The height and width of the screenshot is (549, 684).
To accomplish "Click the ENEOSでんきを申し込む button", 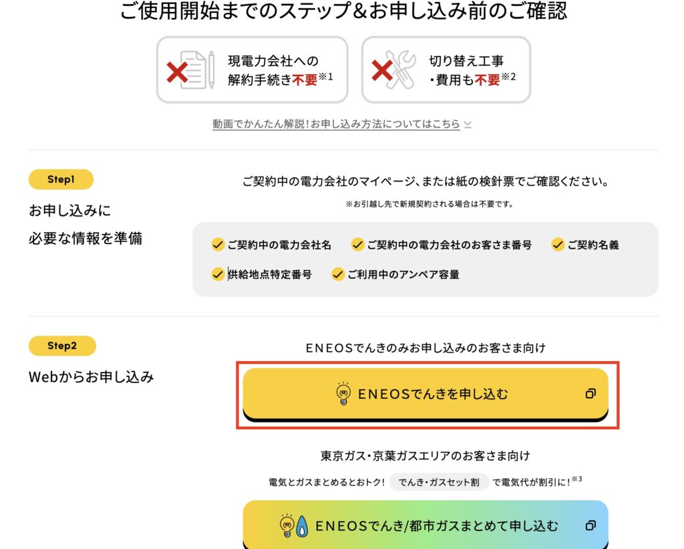I will click(425, 395).
